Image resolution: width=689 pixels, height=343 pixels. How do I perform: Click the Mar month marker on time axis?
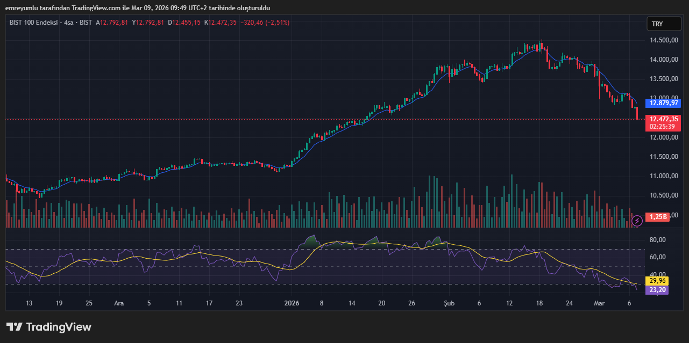point(599,303)
